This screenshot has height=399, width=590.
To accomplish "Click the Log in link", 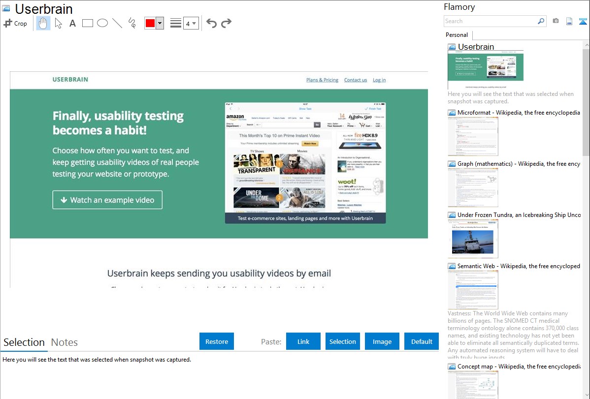I will tap(379, 80).
